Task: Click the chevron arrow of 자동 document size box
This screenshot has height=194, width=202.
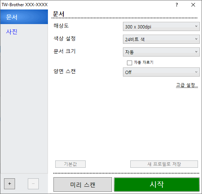Action: (196, 52)
